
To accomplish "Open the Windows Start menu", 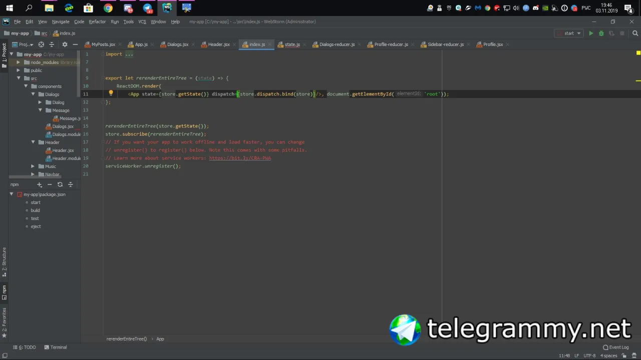I will click(x=10, y=8).
